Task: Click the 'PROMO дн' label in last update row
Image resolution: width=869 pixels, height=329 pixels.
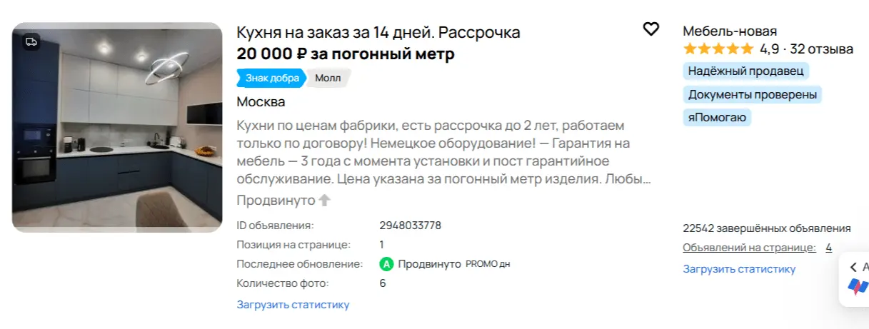Action: [488, 264]
